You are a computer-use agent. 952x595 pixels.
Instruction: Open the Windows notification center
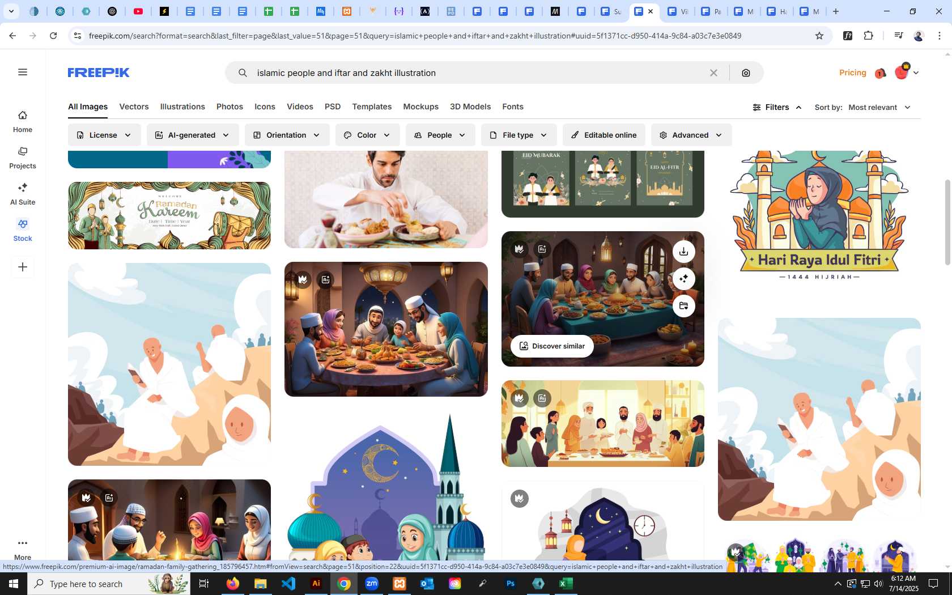pos(933,584)
